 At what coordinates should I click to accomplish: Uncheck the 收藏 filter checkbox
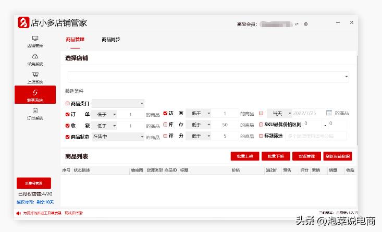pos(67,126)
